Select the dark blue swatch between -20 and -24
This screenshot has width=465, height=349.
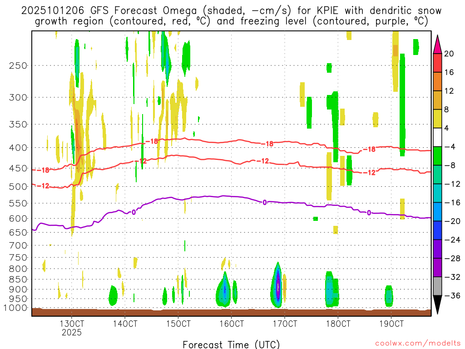tap(438, 230)
